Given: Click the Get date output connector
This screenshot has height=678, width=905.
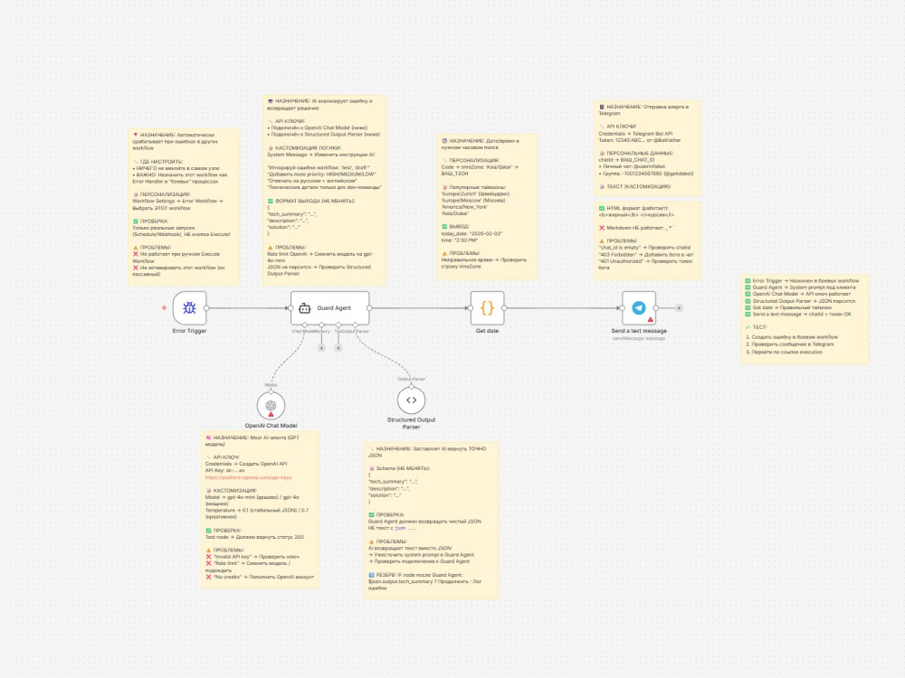Looking at the screenshot, I should click(x=504, y=308).
